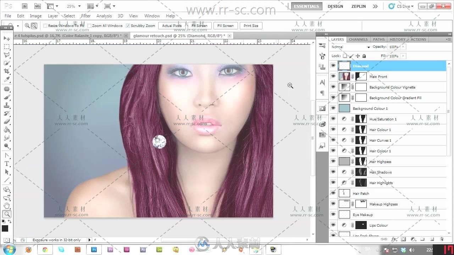
Task: Hide the Hue/Saturation 1 layer
Action: [333, 119]
